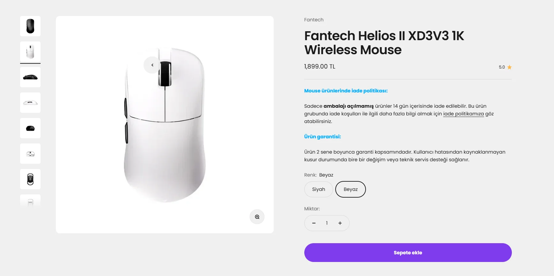
Task: Open the Fantech brand link
Action: 314,20
